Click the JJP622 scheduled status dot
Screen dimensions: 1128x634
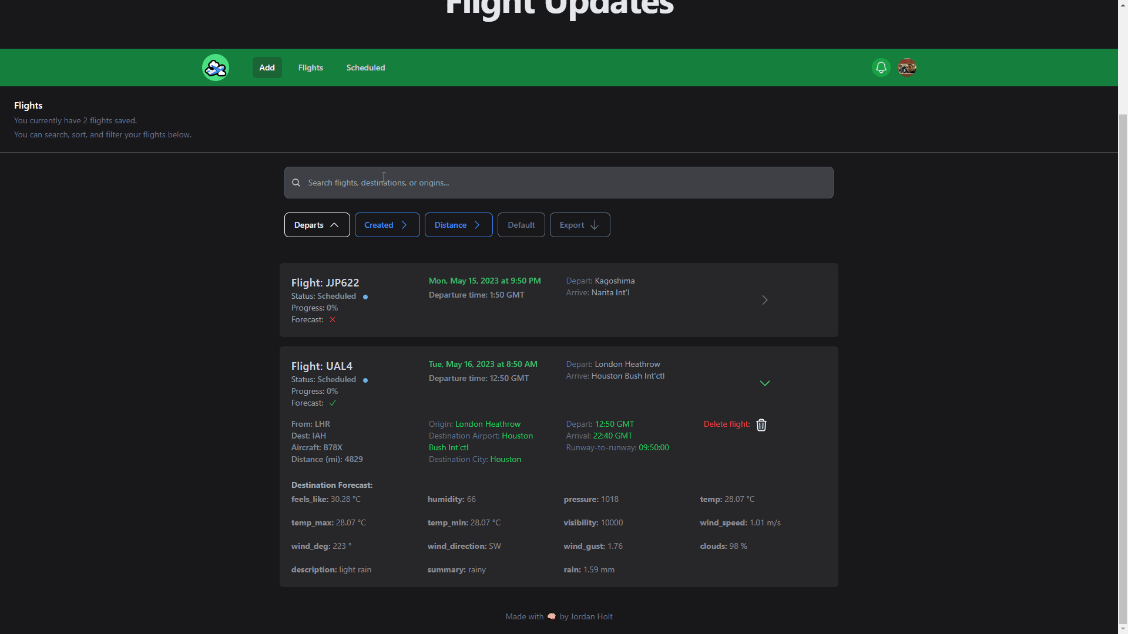point(365,296)
